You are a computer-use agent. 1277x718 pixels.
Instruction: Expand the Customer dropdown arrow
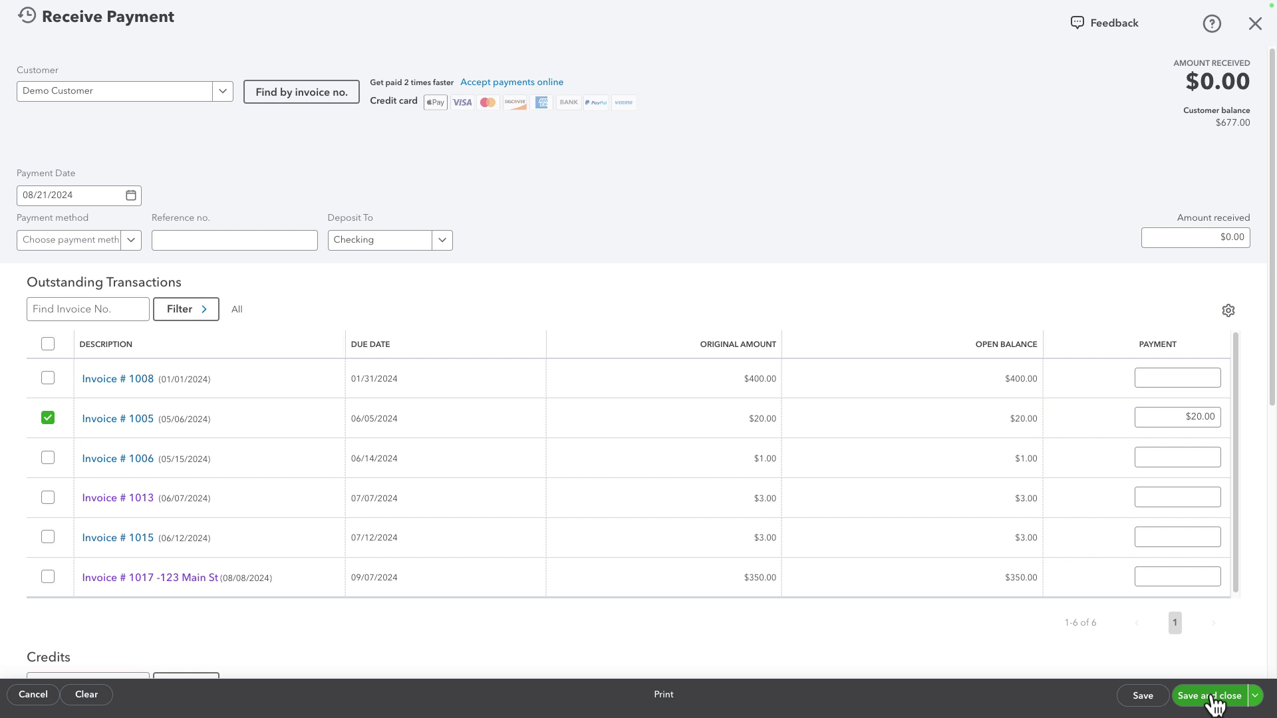(x=223, y=91)
